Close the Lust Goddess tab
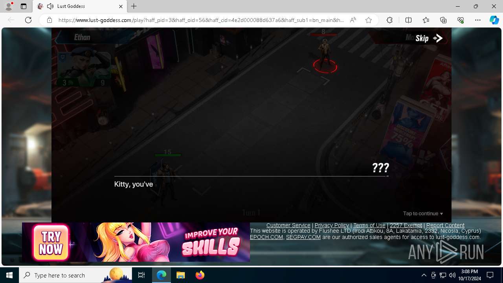Image resolution: width=503 pixels, height=283 pixels. [121, 6]
